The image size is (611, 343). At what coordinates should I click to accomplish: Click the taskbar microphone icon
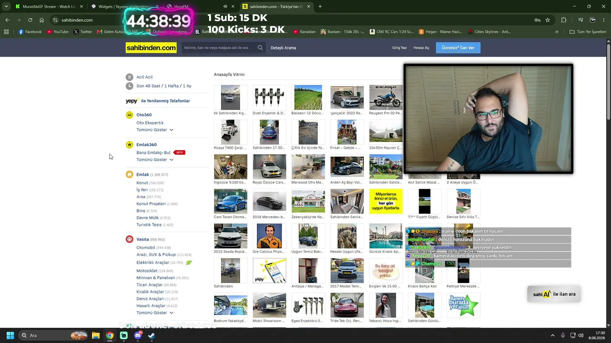[563, 335]
